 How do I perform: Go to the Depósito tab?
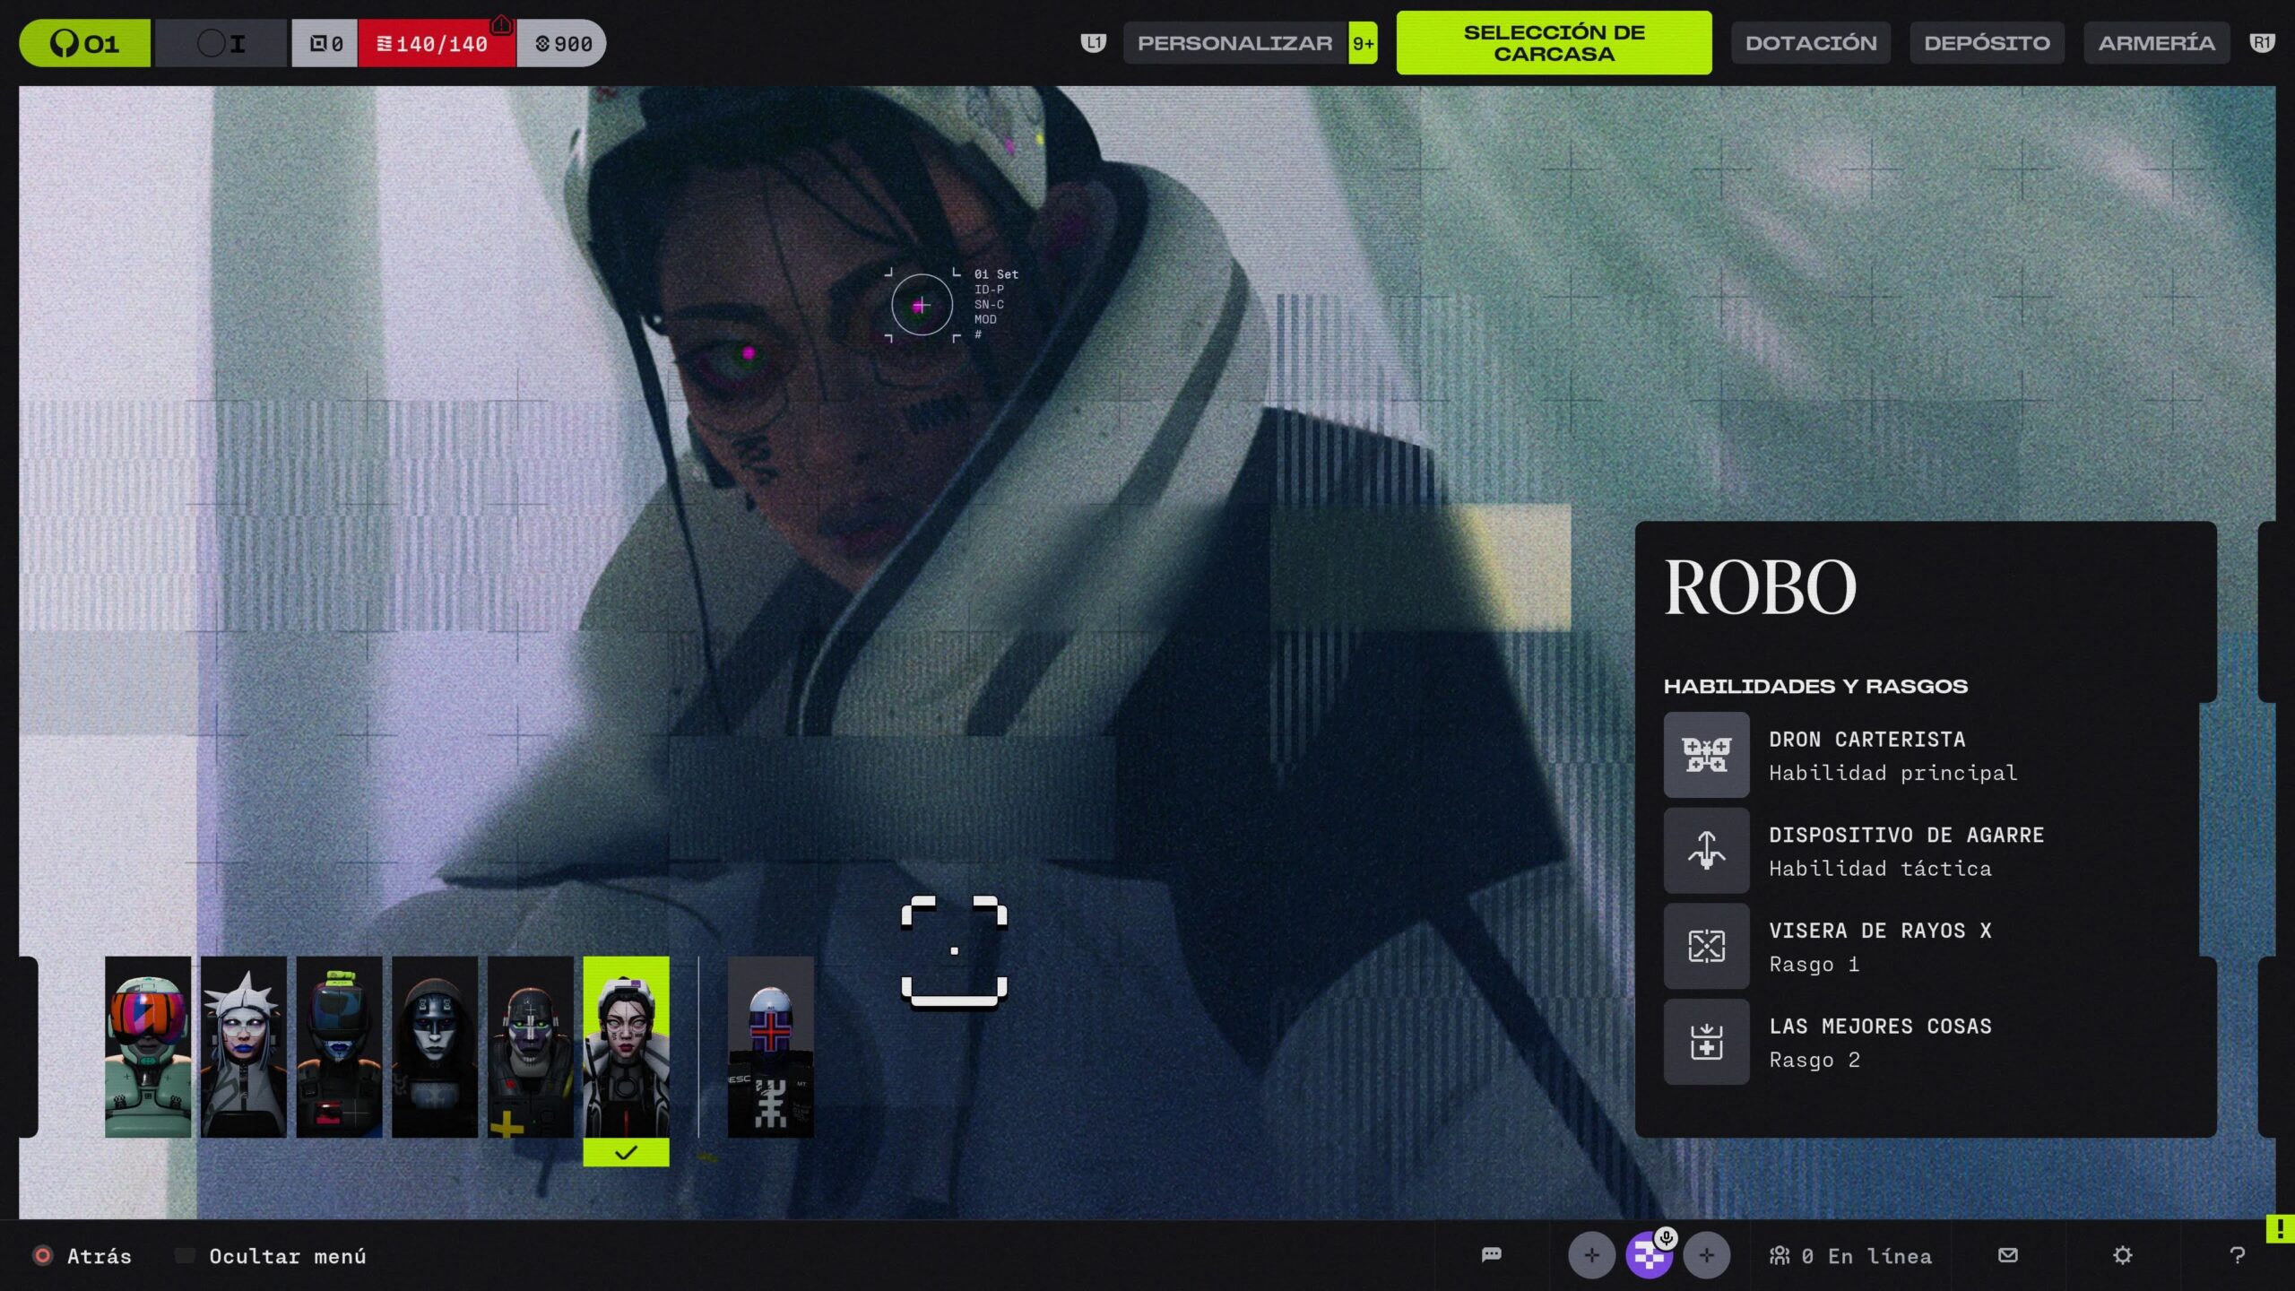click(1986, 43)
